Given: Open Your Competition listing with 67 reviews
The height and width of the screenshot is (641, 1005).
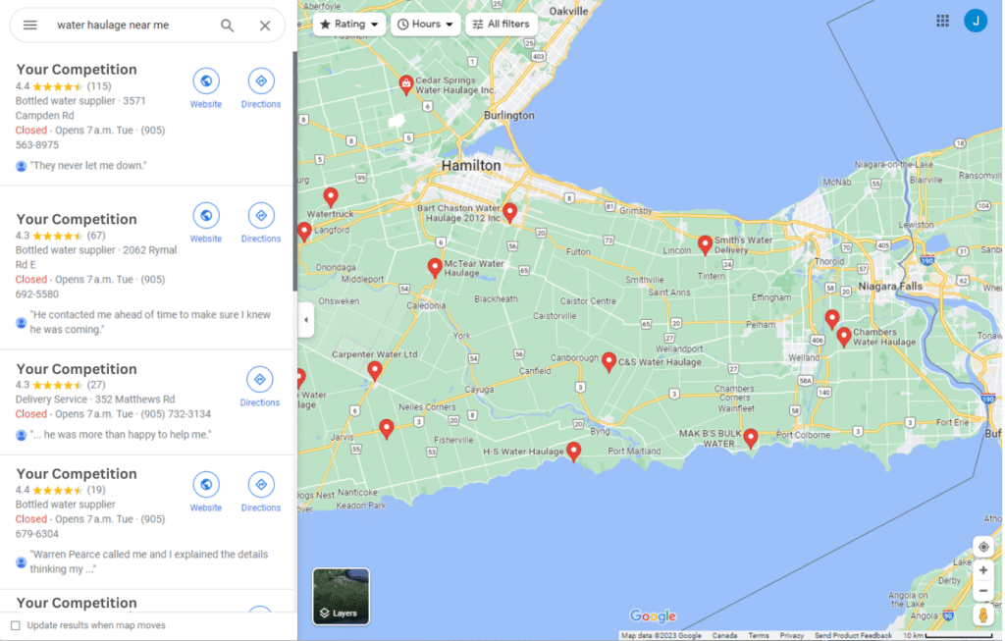Looking at the screenshot, I should pos(77,219).
